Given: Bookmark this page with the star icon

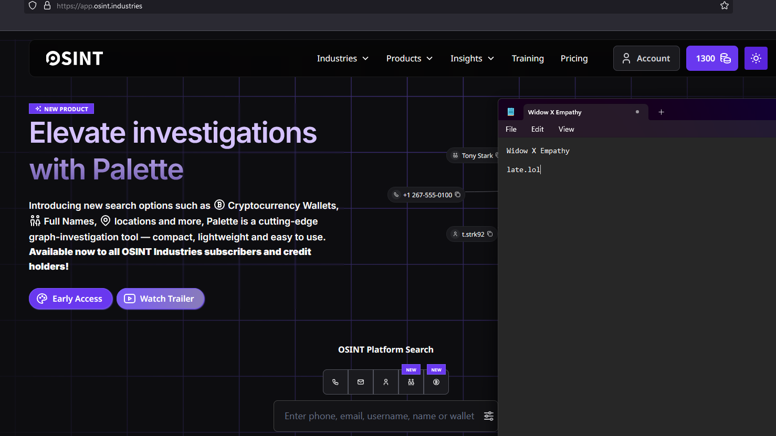Looking at the screenshot, I should [725, 6].
